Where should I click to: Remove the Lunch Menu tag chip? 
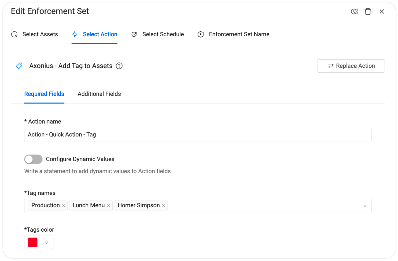(x=108, y=206)
